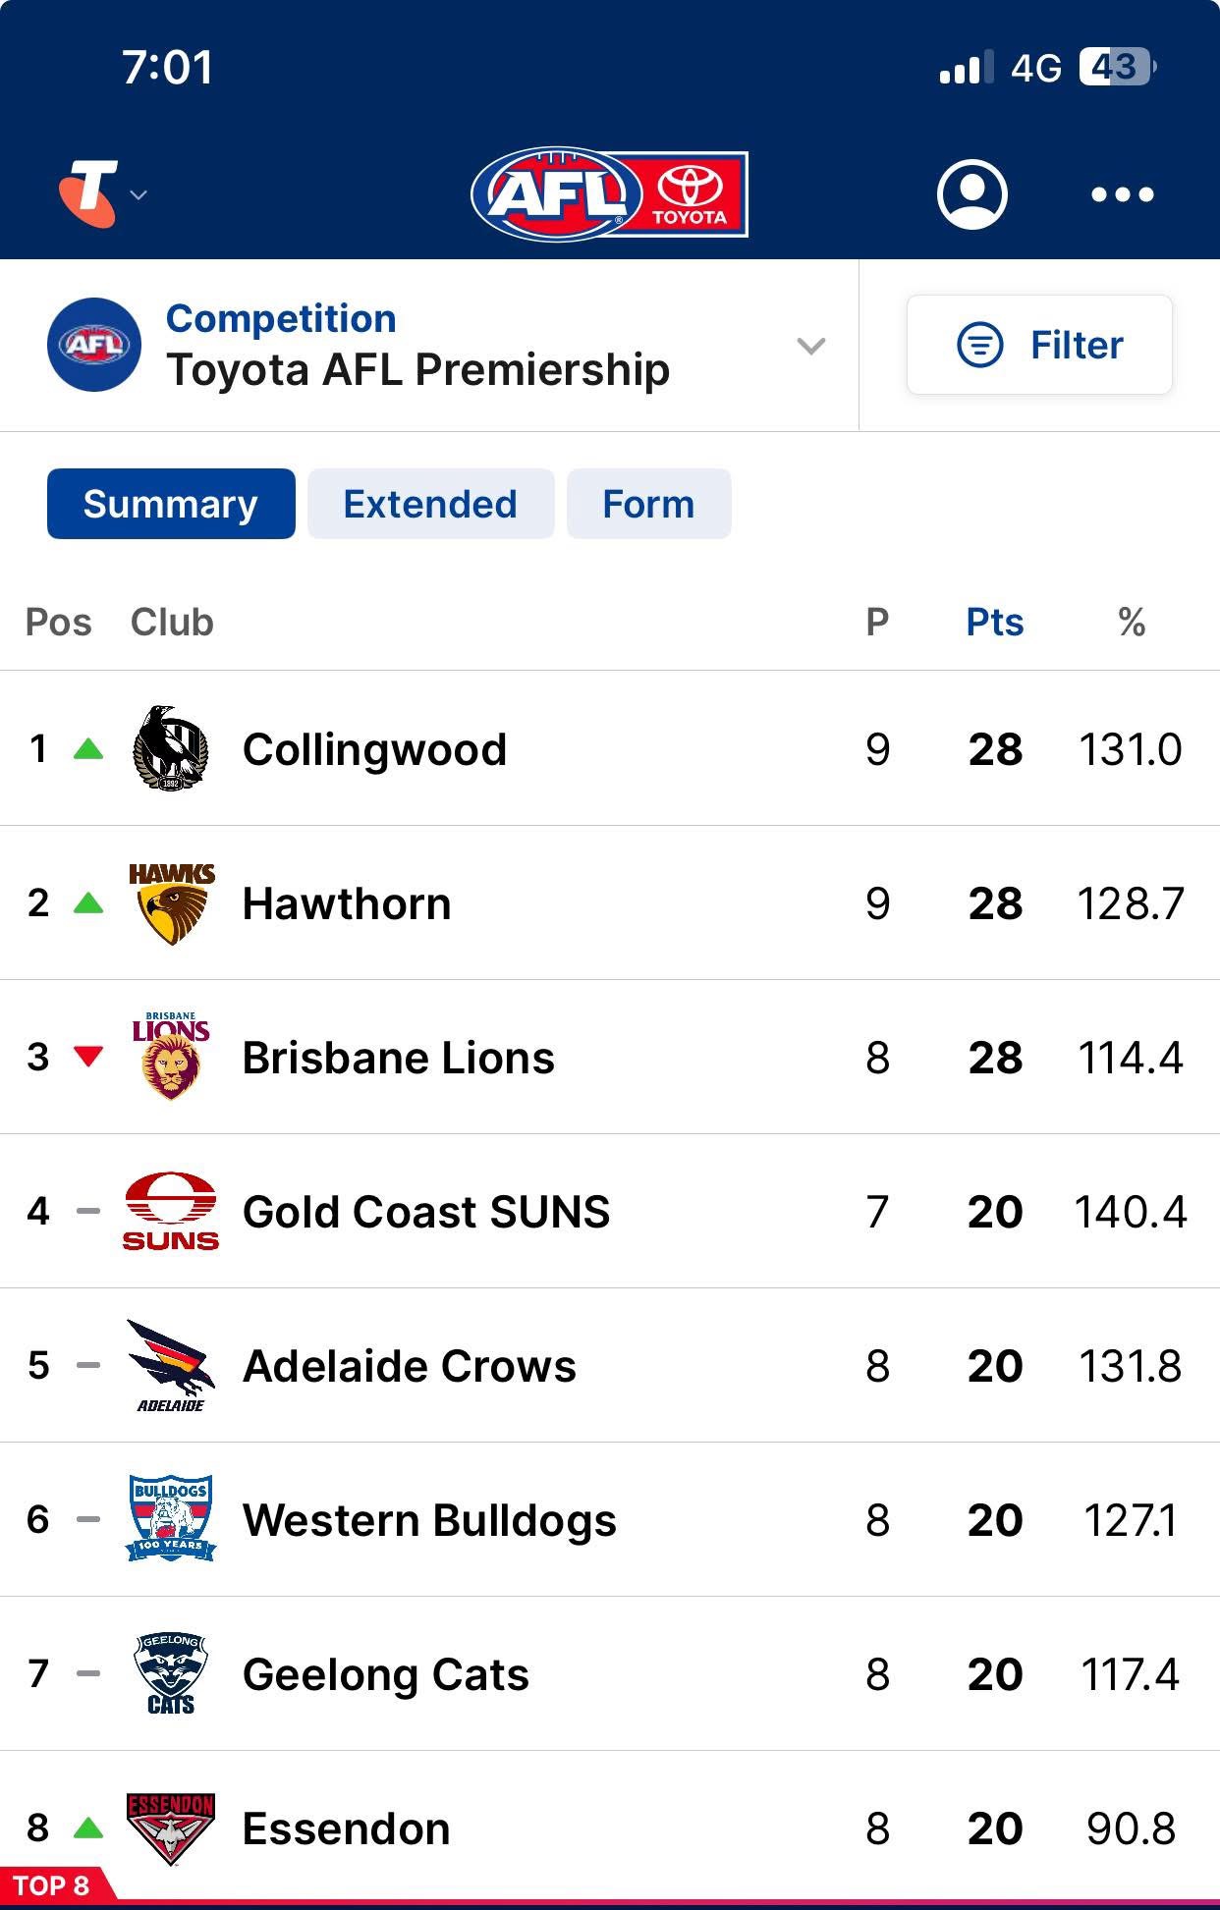
Task: Tap the Brisbane Lions club logo
Action: (171, 1057)
